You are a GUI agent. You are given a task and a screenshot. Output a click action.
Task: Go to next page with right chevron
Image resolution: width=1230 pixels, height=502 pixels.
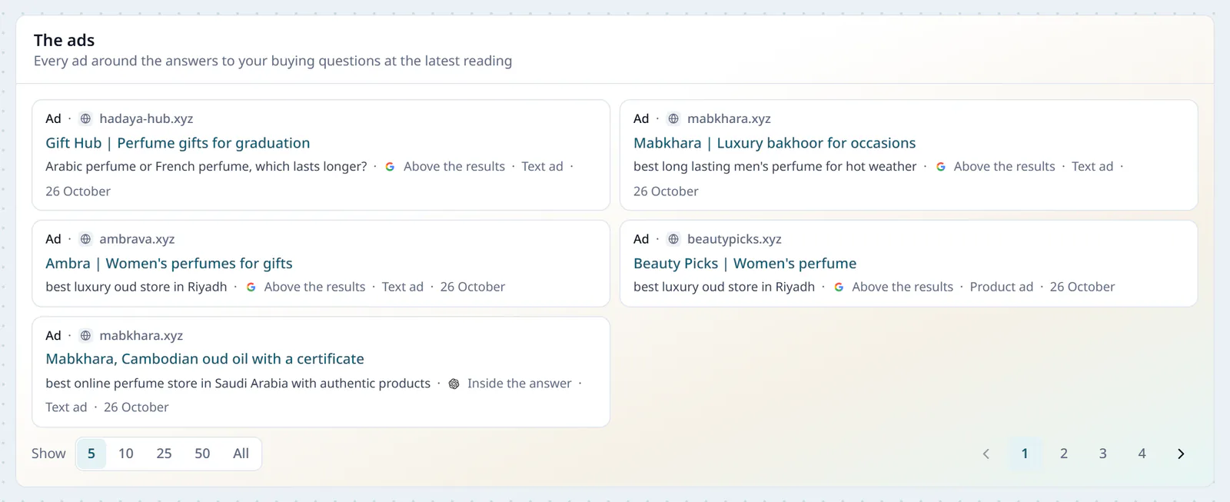(1181, 454)
